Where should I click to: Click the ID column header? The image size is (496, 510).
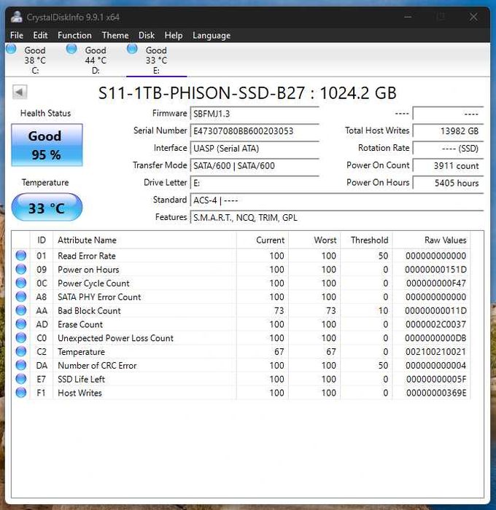click(x=42, y=240)
